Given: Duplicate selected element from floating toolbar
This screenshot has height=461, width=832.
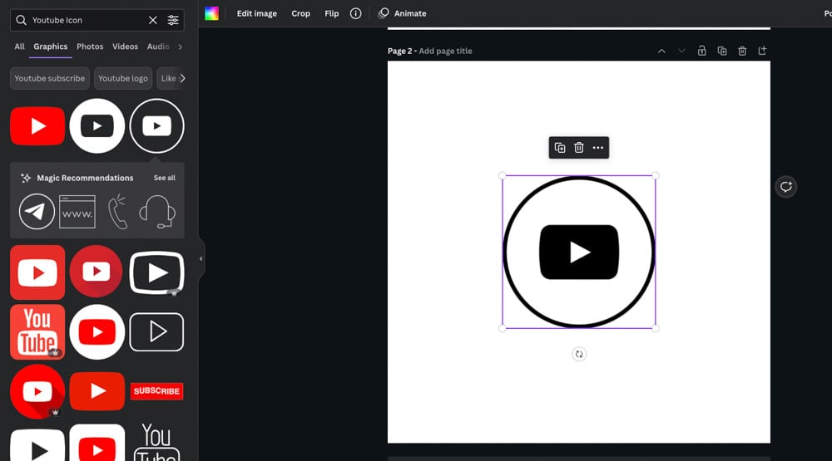Looking at the screenshot, I should [560, 148].
